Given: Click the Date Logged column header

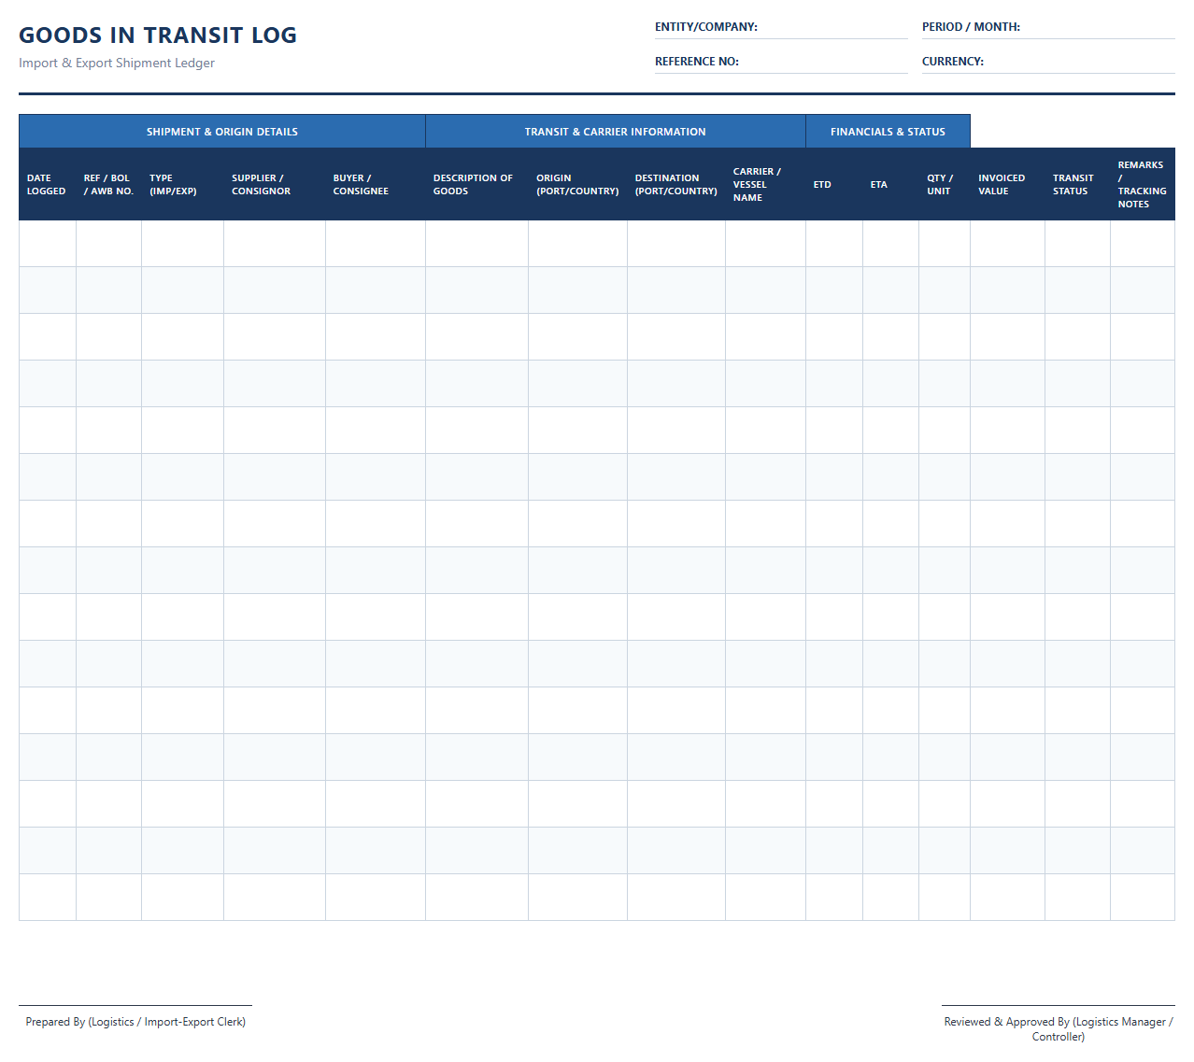Looking at the screenshot, I should pyautogui.click(x=48, y=184).
